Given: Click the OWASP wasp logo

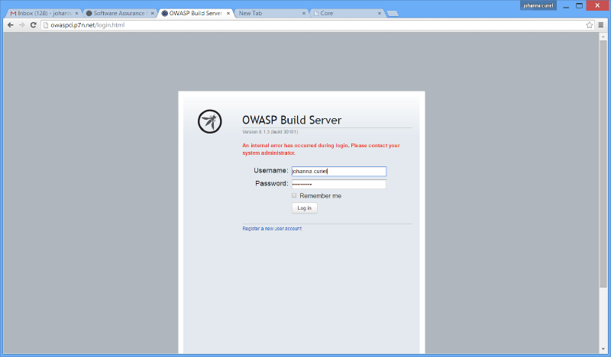Looking at the screenshot, I should click(209, 121).
